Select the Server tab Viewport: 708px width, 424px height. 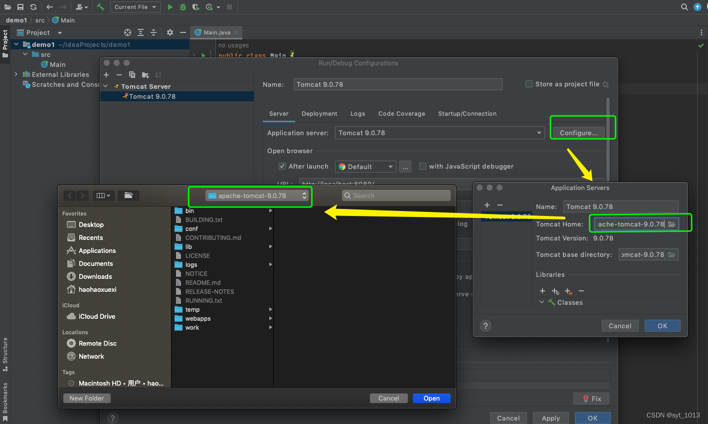click(x=279, y=114)
